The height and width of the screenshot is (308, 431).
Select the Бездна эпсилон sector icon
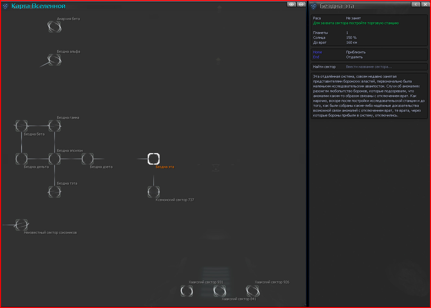(x=54, y=159)
